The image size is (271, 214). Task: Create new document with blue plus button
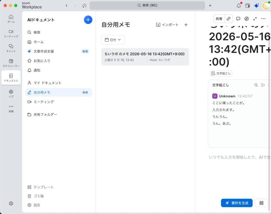[x=88, y=20]
